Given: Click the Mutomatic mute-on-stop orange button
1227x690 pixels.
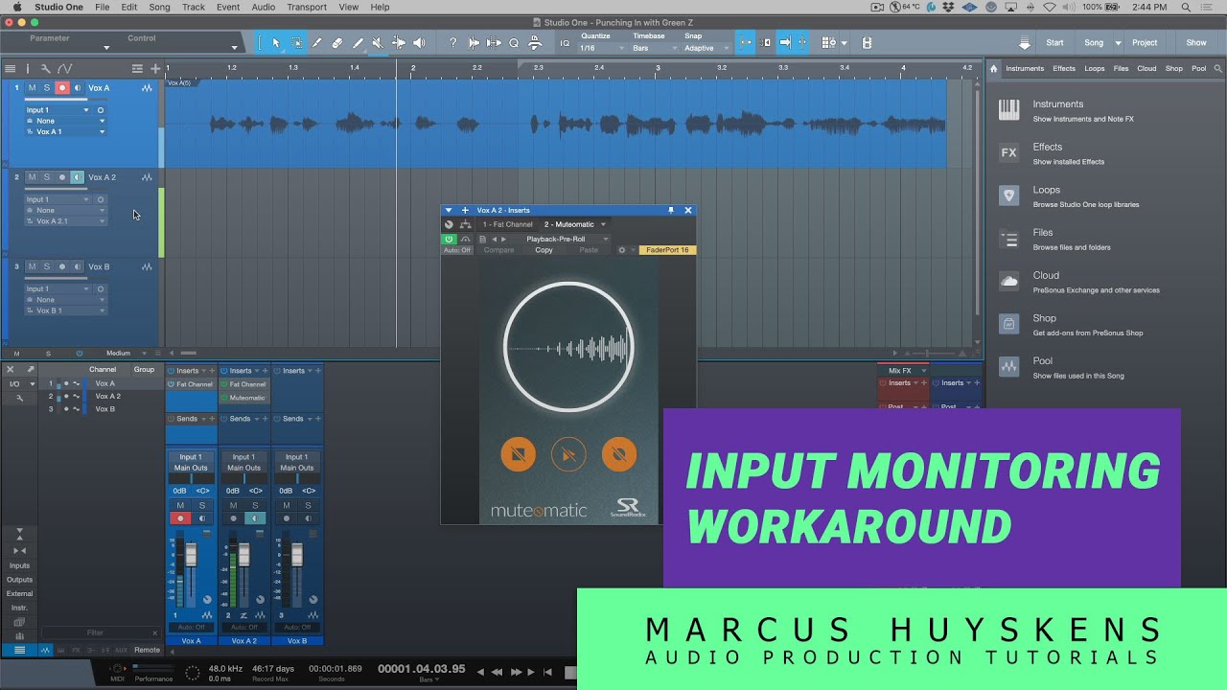Looking at the screenshot, I should (519, 454).
